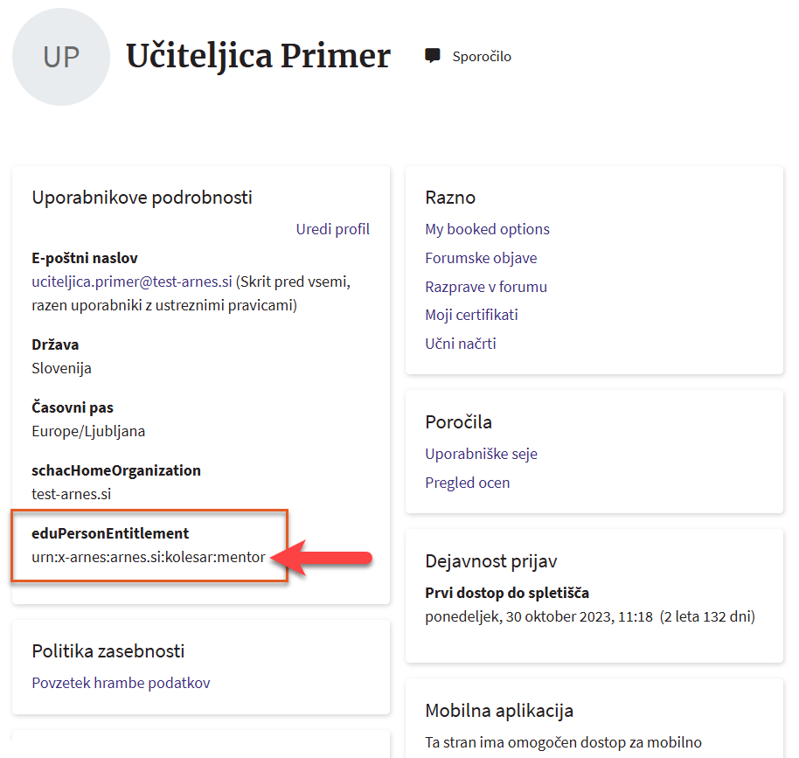The width and height of the screenshot is (799, 758).
Task: Go to Forumske objave
Action: pos(481,258)
